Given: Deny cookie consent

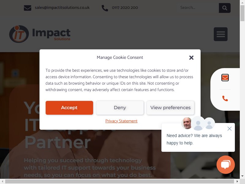Looking at the screenshot, I should coord(120,108).
